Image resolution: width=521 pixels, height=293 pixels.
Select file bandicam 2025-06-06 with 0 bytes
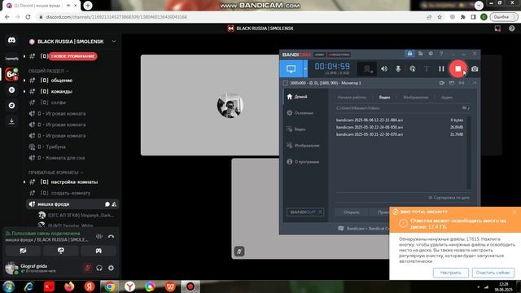(x=400, y=120)
